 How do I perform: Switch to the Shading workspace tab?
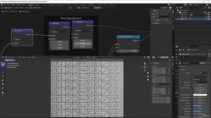point(69,5)
